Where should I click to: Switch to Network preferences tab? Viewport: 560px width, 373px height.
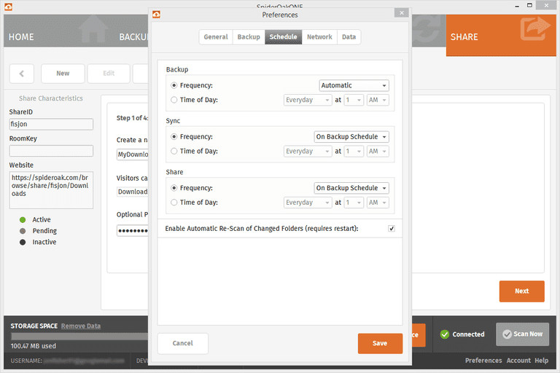319,37
